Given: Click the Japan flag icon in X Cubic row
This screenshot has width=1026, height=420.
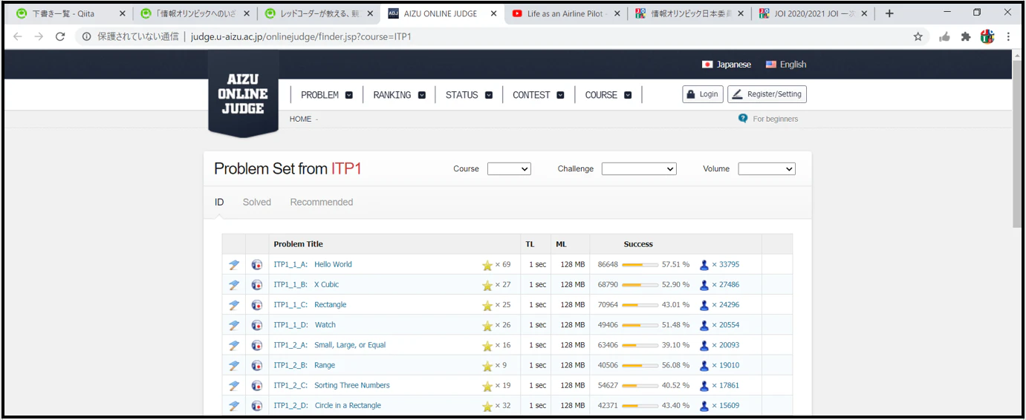Looking at the screenshot, I should click(257, 285).
